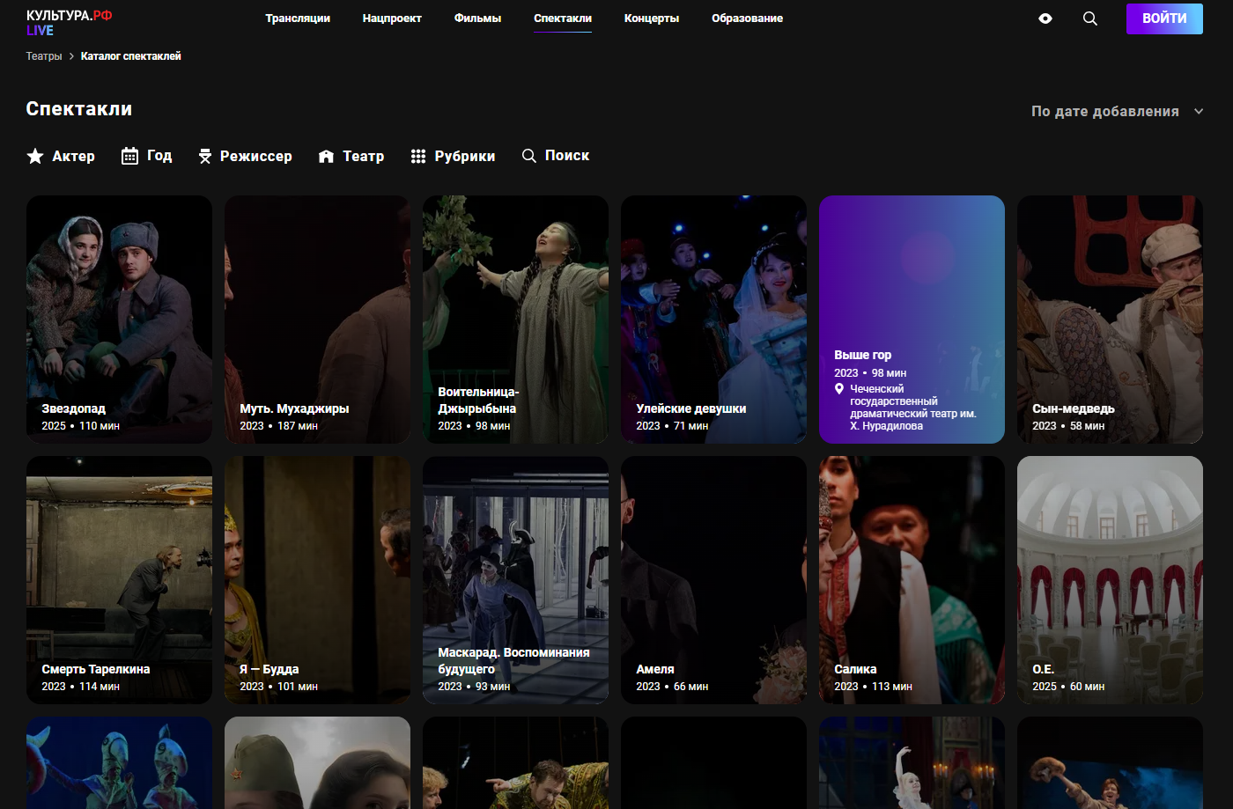
Task: Open the Салика performance card
Action: (912, 580)
